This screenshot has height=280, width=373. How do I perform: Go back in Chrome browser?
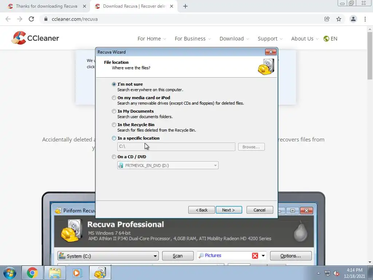[8, 19]
